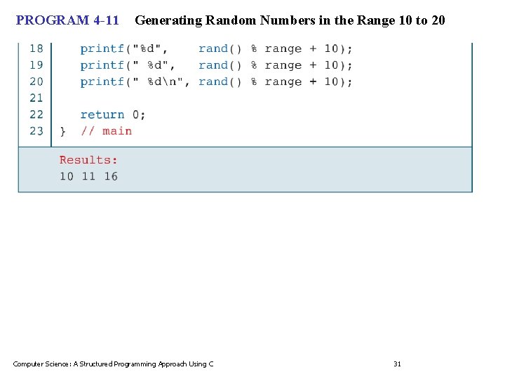The width and height of the screenshot is (505, 379).
Task: Click line number 22
Action: coord(36,114)
